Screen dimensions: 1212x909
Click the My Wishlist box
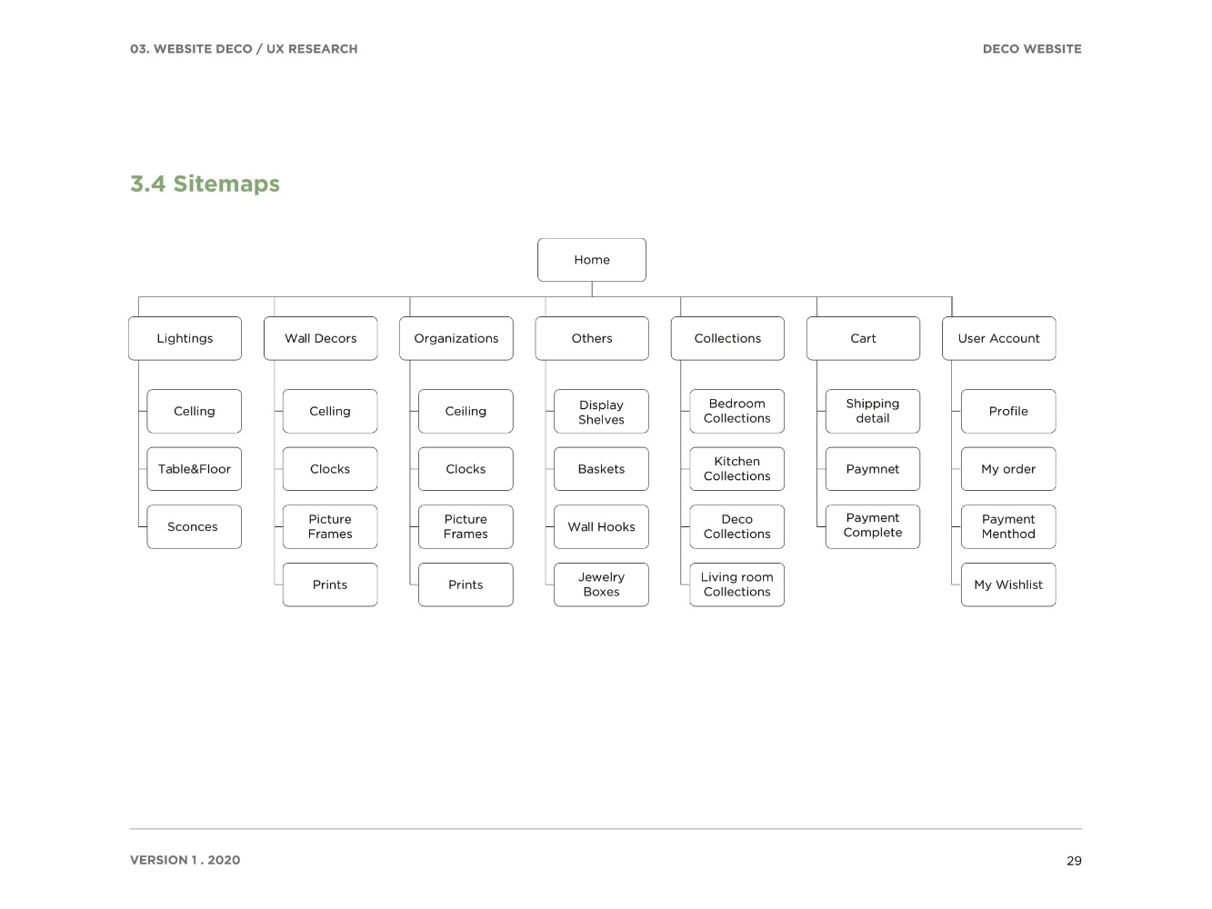[1008, 584]
